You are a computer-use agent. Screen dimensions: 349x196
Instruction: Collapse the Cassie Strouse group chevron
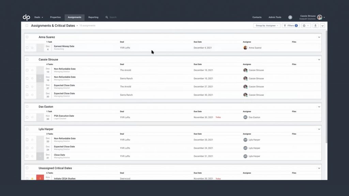point(319,60)
